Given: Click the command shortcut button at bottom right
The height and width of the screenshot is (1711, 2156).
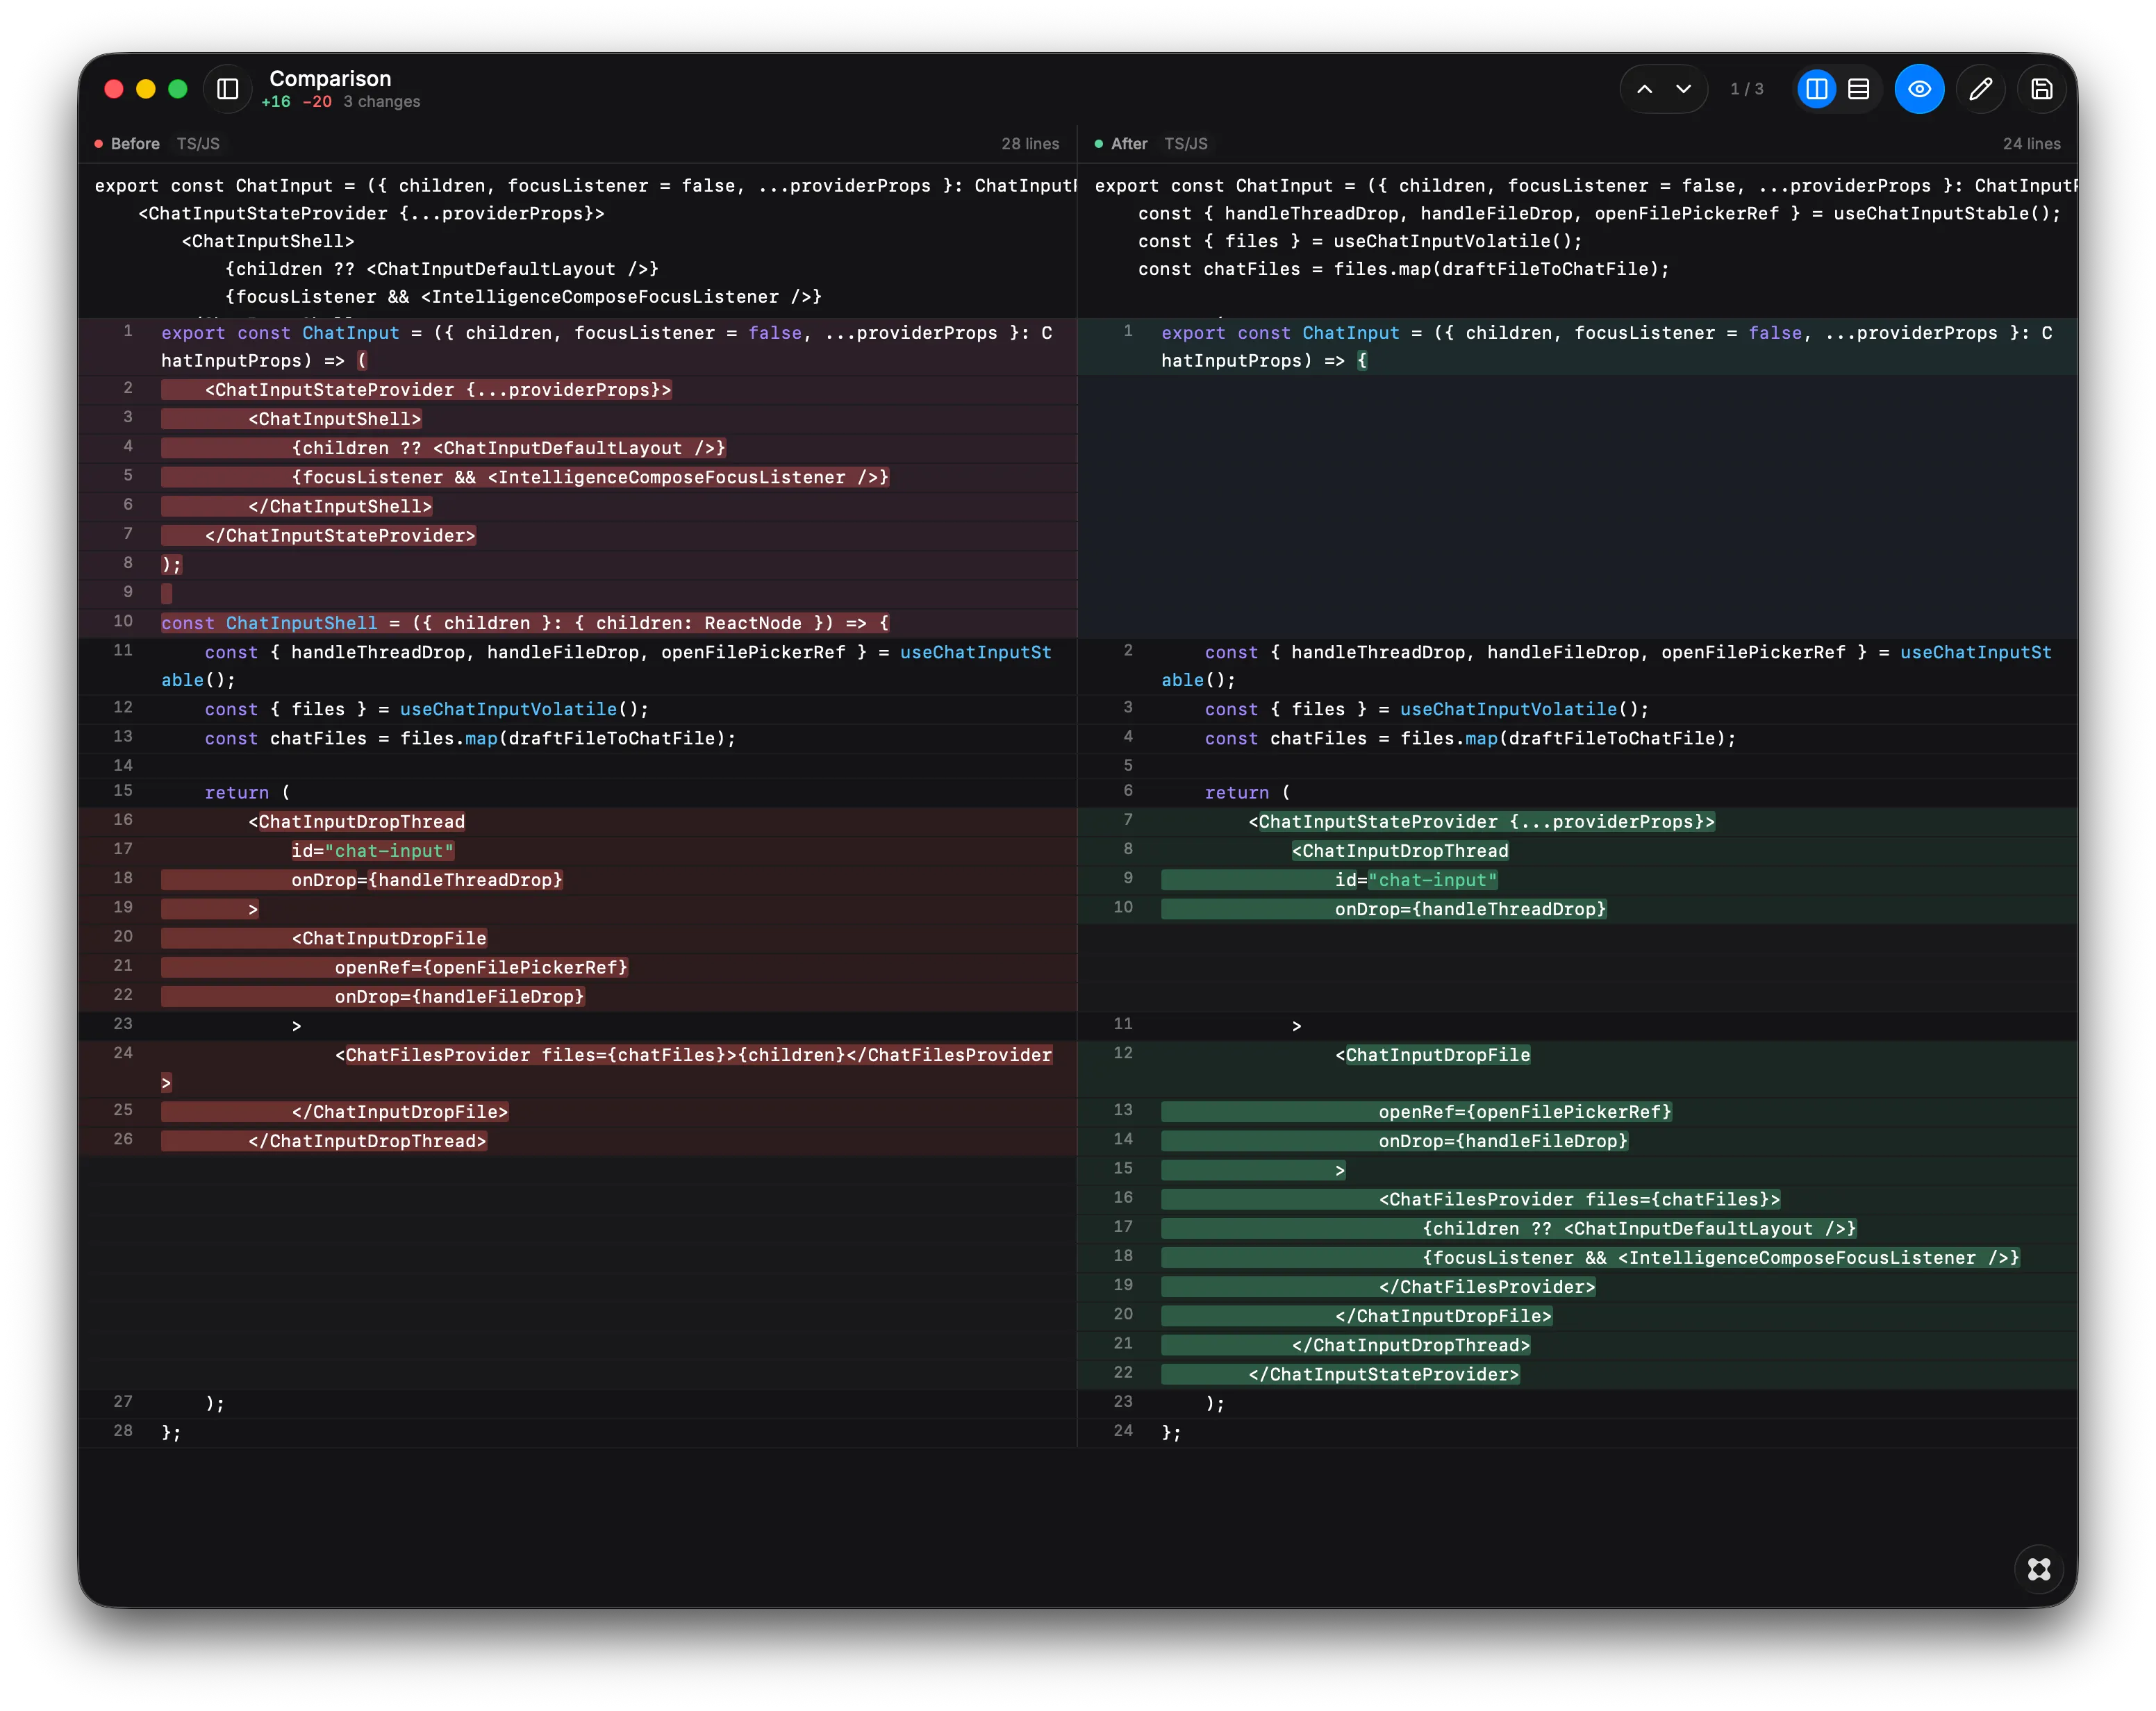Looking at the screenshot, I should point(2039,1569).
